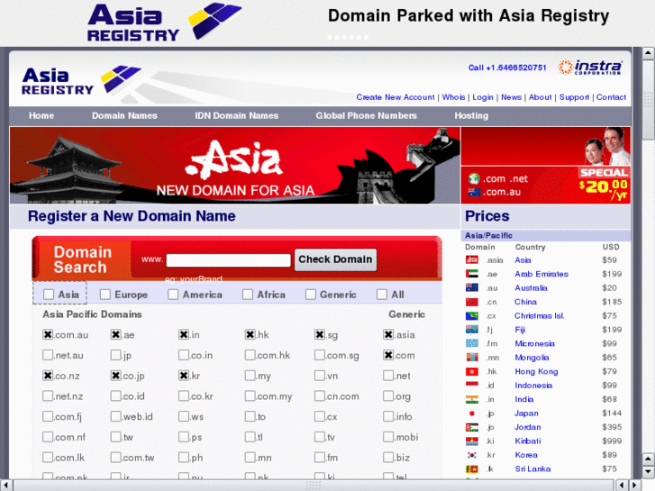Click the Japan flag icon in Prices
Screen dimensions: 655x491
pos(472,414)
